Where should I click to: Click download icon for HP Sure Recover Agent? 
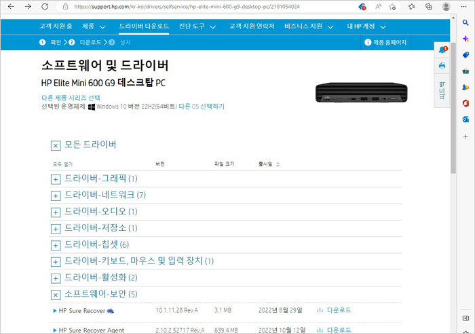click(320, 330)
